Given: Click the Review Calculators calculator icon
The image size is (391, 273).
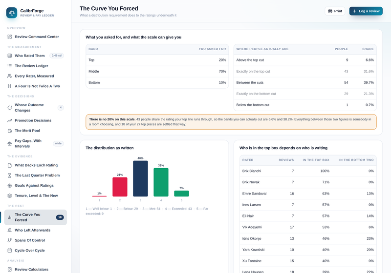Looking at the screenshot, I should point(9,269).
